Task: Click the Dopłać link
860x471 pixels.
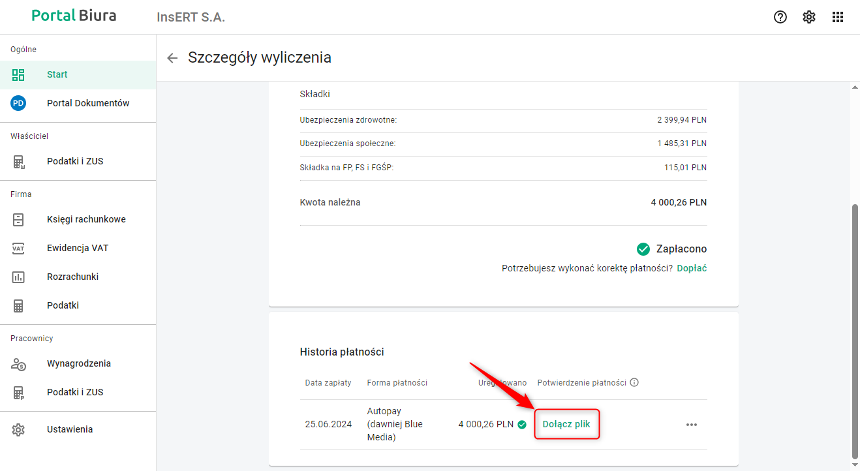Action: [x=692, y=268]
